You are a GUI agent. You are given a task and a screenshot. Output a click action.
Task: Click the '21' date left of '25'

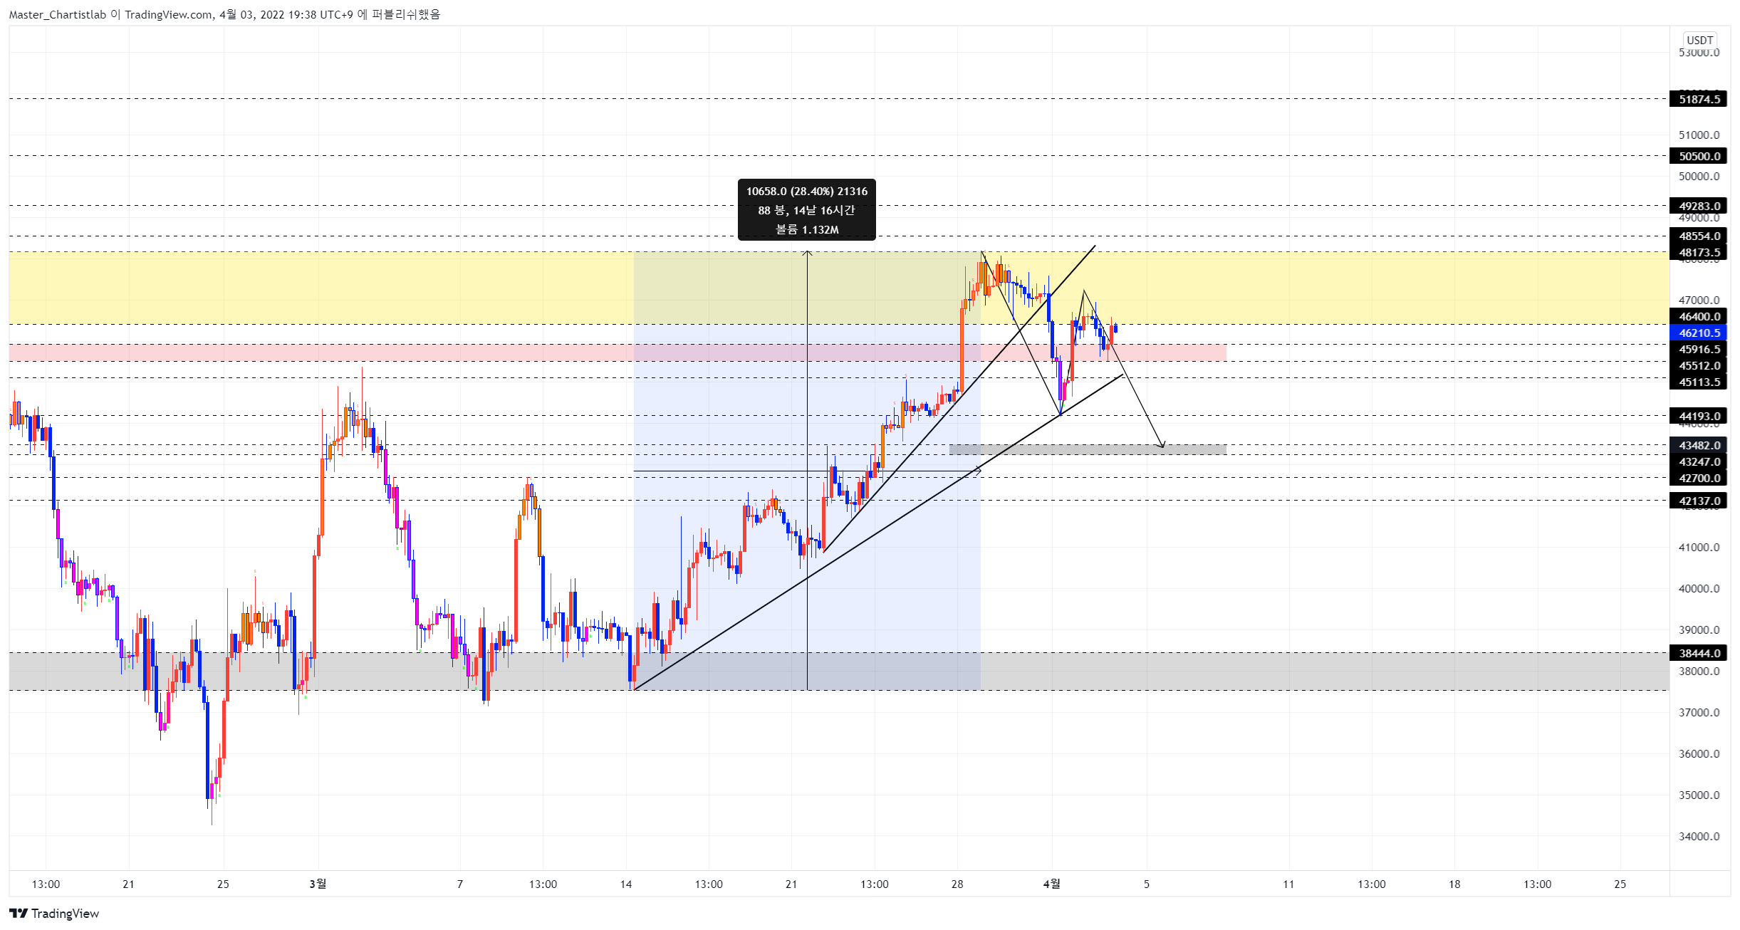(x=128, y=884)
